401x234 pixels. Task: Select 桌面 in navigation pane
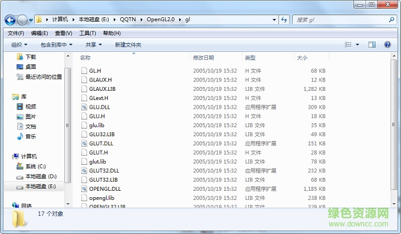[x=27, y=66]
